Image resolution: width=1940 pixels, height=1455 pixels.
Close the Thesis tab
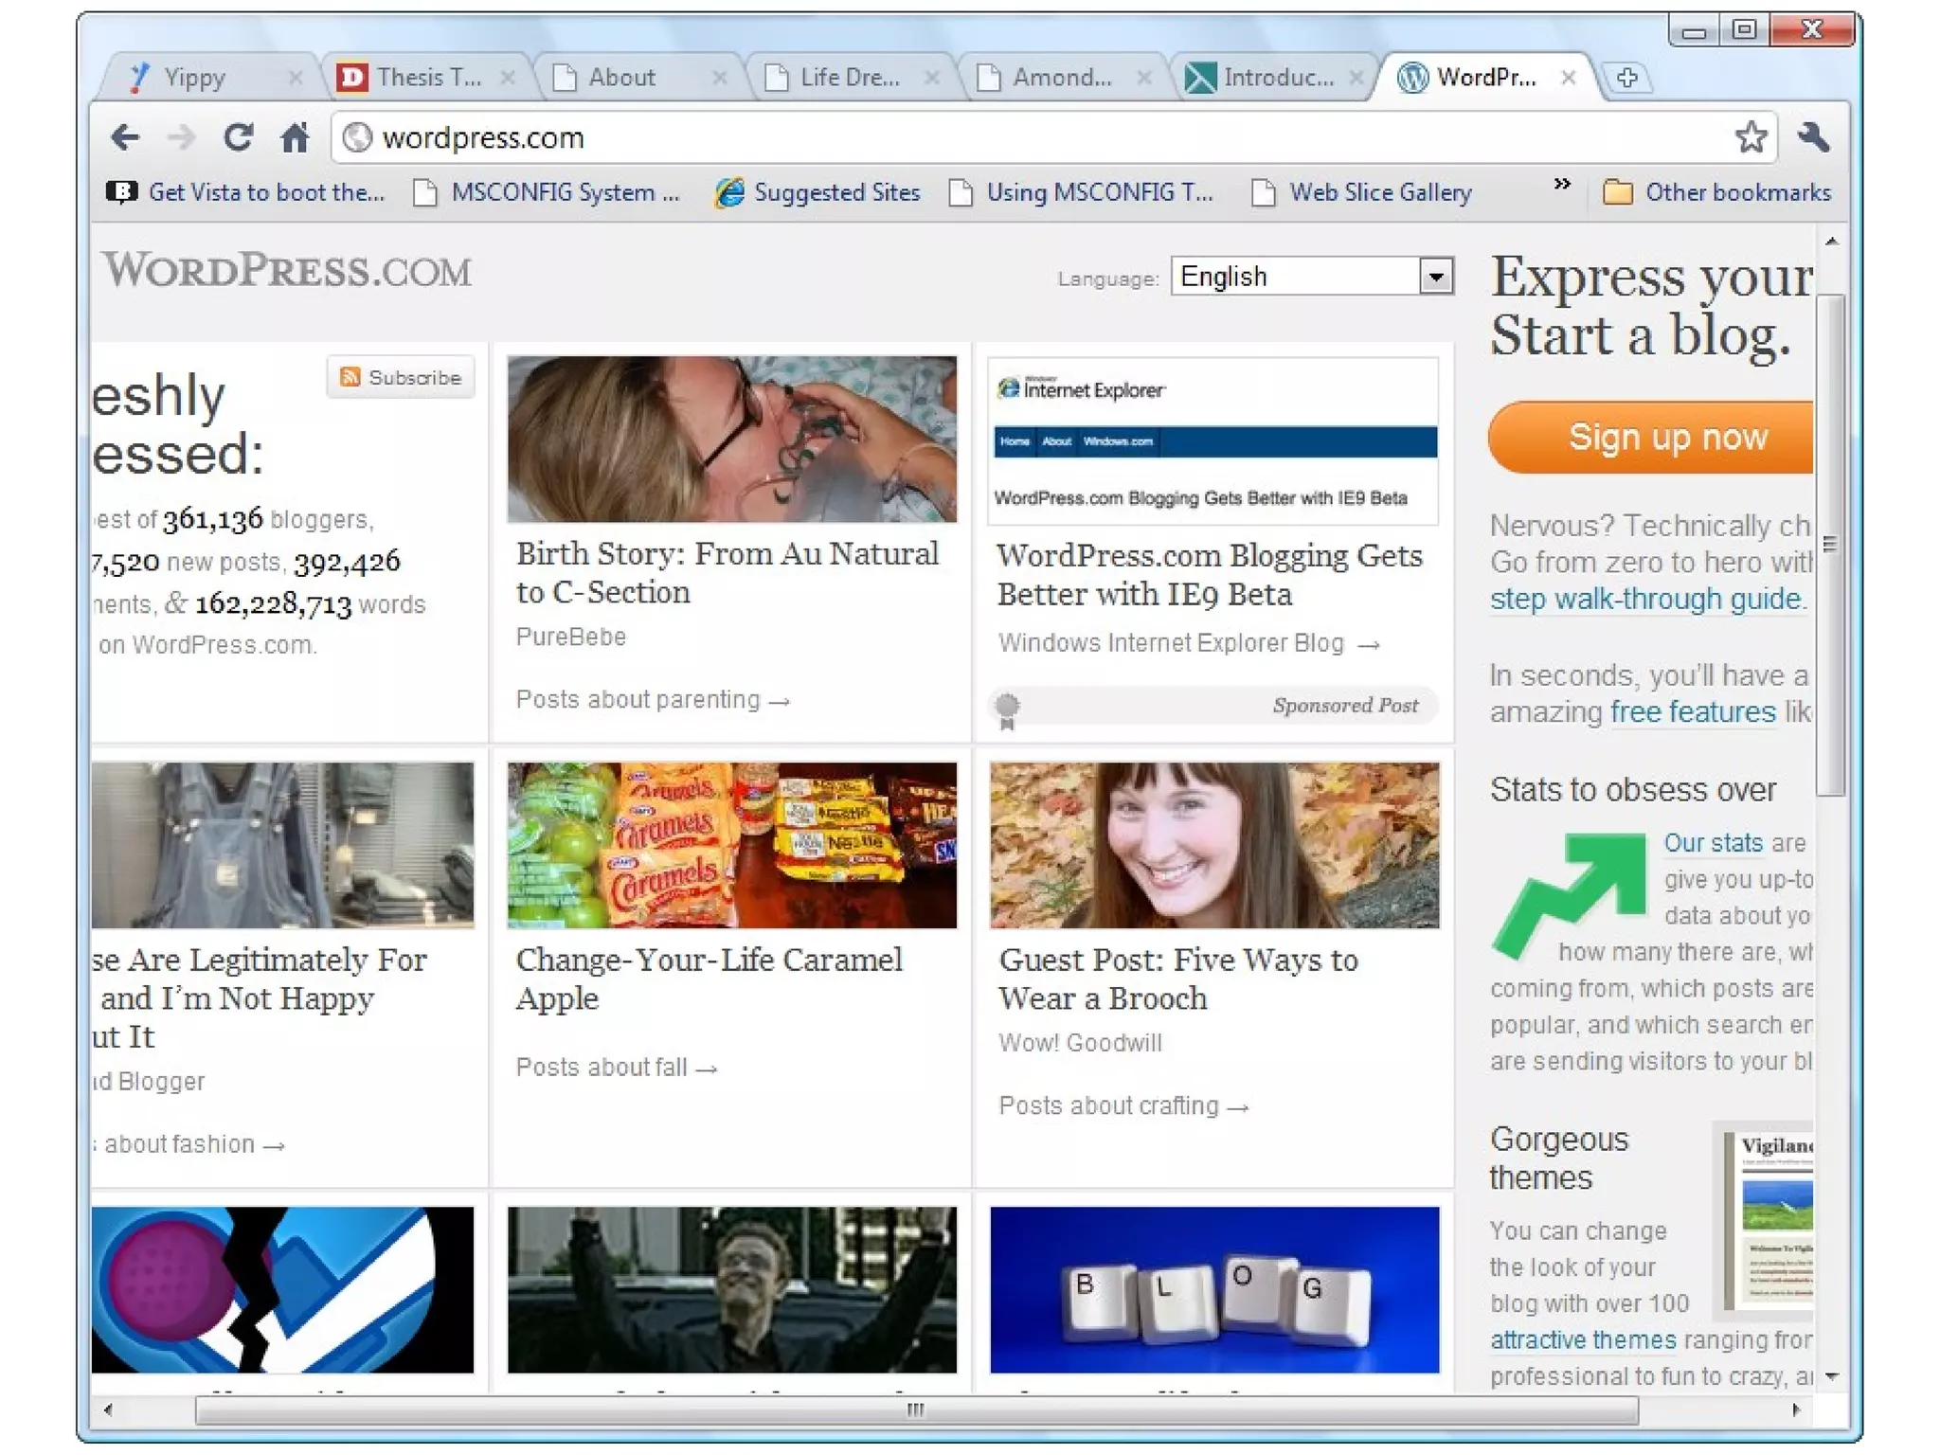pyautogui.click(x=508, y=78)
